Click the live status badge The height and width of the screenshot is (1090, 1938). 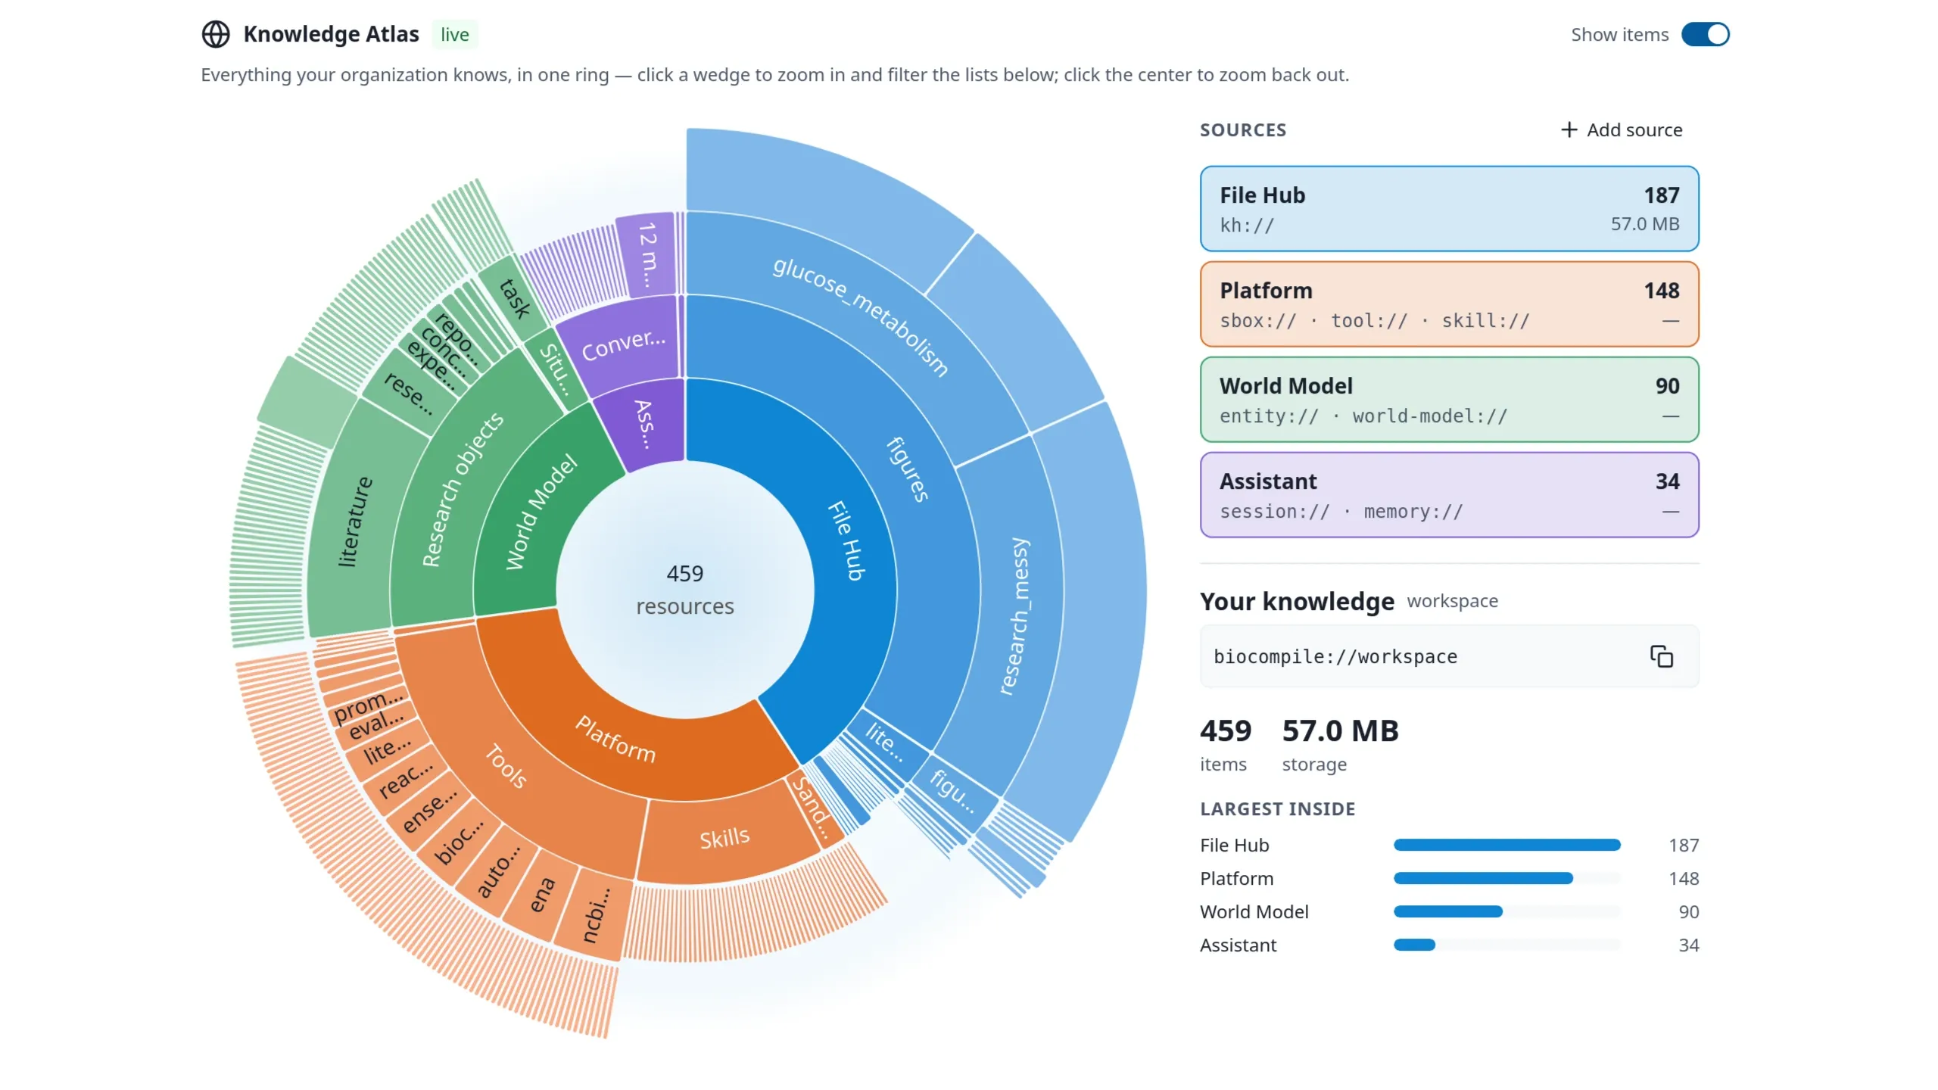tap(454, 34)
